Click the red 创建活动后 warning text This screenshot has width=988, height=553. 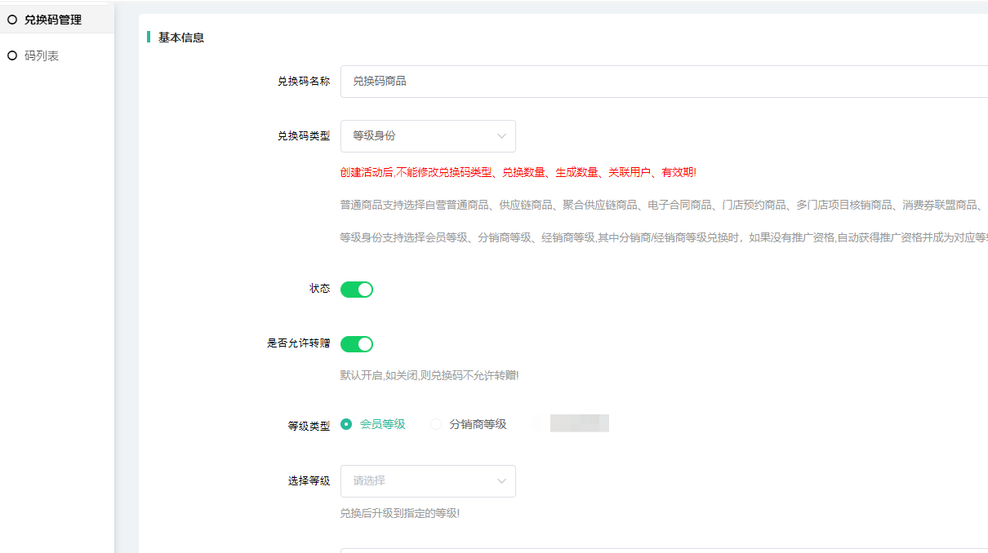pyautogui.click(x=518, y=172)
